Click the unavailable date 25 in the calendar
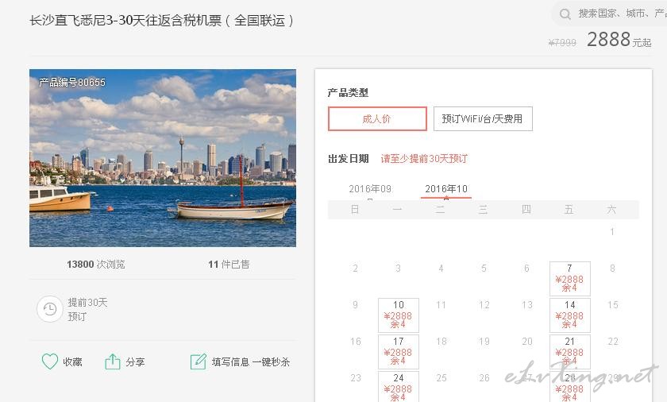 [x=441, y=378]
